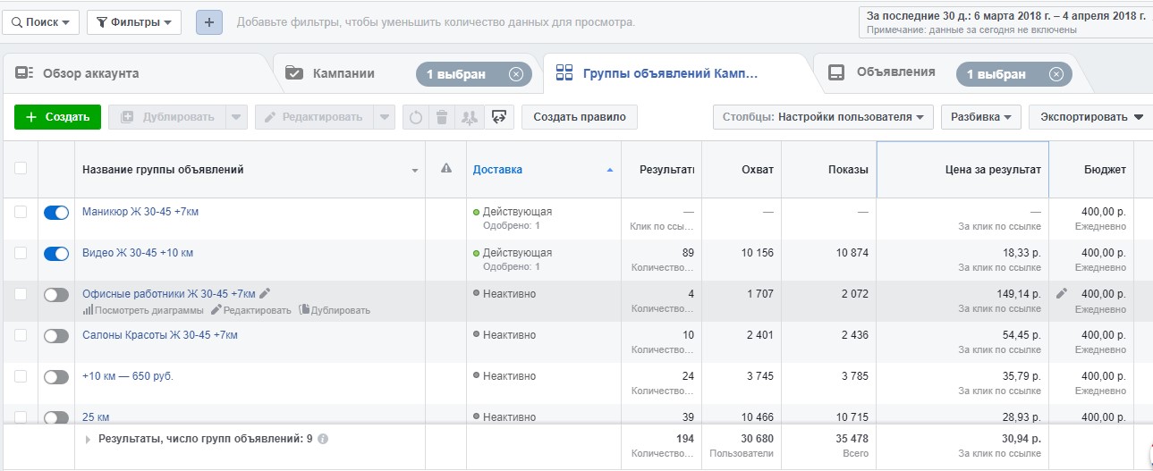Click the budget pencil edit icon for Офисные работники
1153x471 pixels.
pos(1062,293)
